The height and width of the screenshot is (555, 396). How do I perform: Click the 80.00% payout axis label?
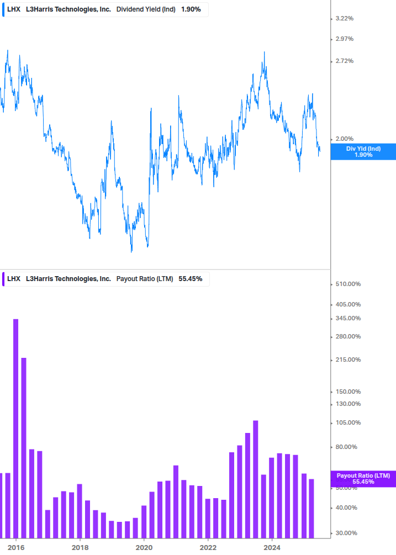pos(346,447)
